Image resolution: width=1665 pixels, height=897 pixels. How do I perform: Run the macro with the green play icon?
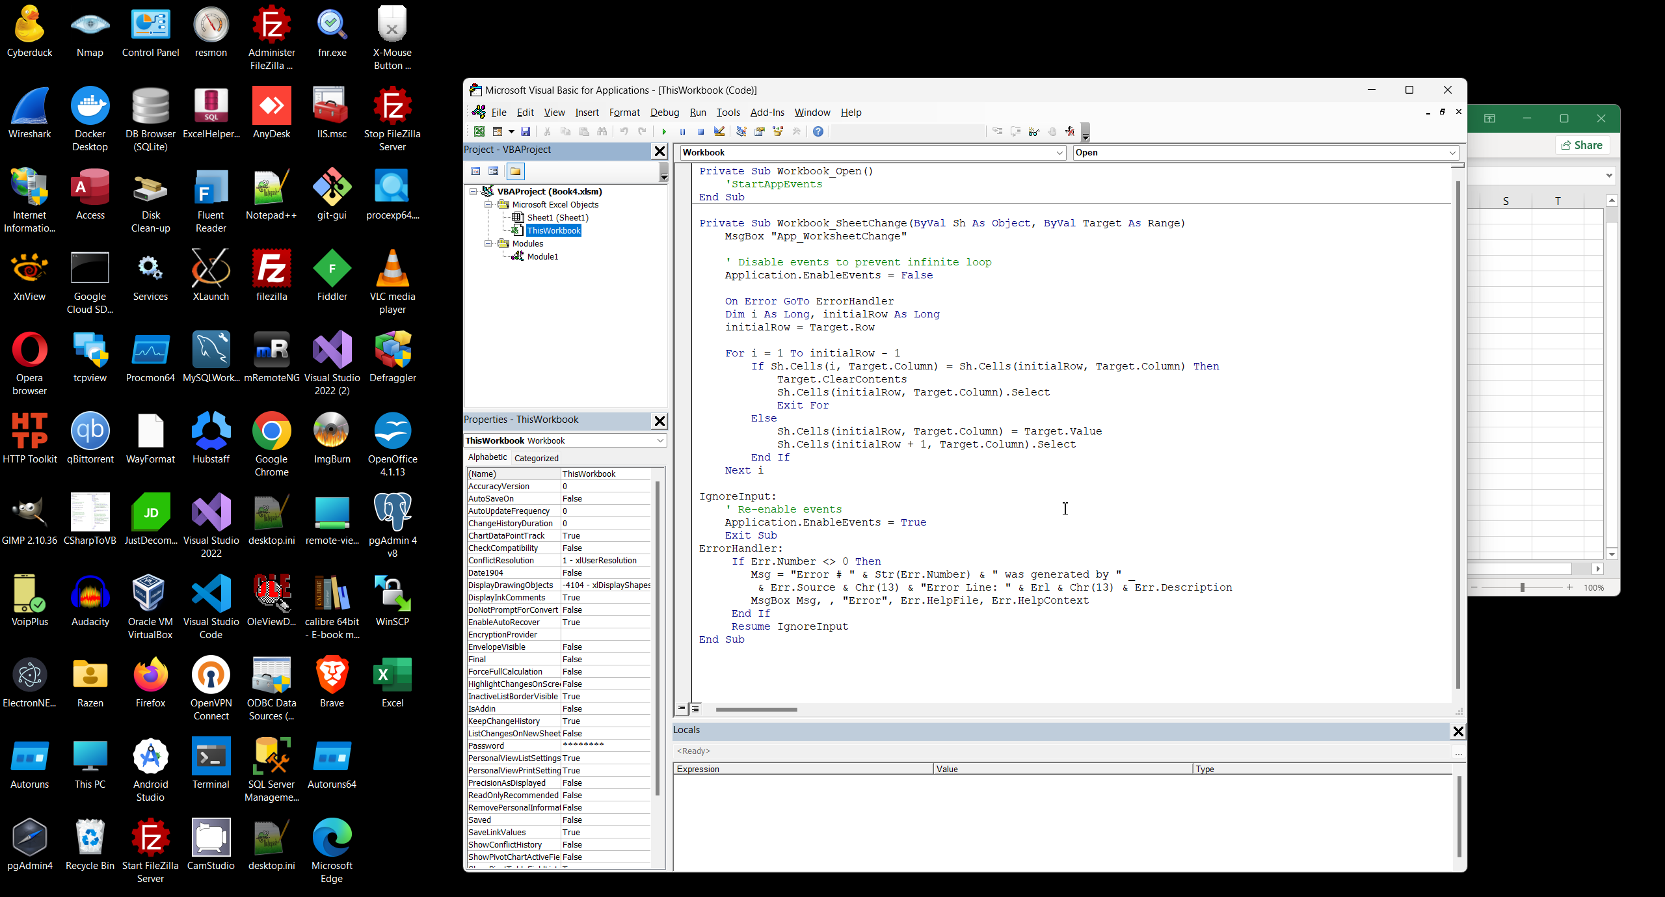point(664,131)
